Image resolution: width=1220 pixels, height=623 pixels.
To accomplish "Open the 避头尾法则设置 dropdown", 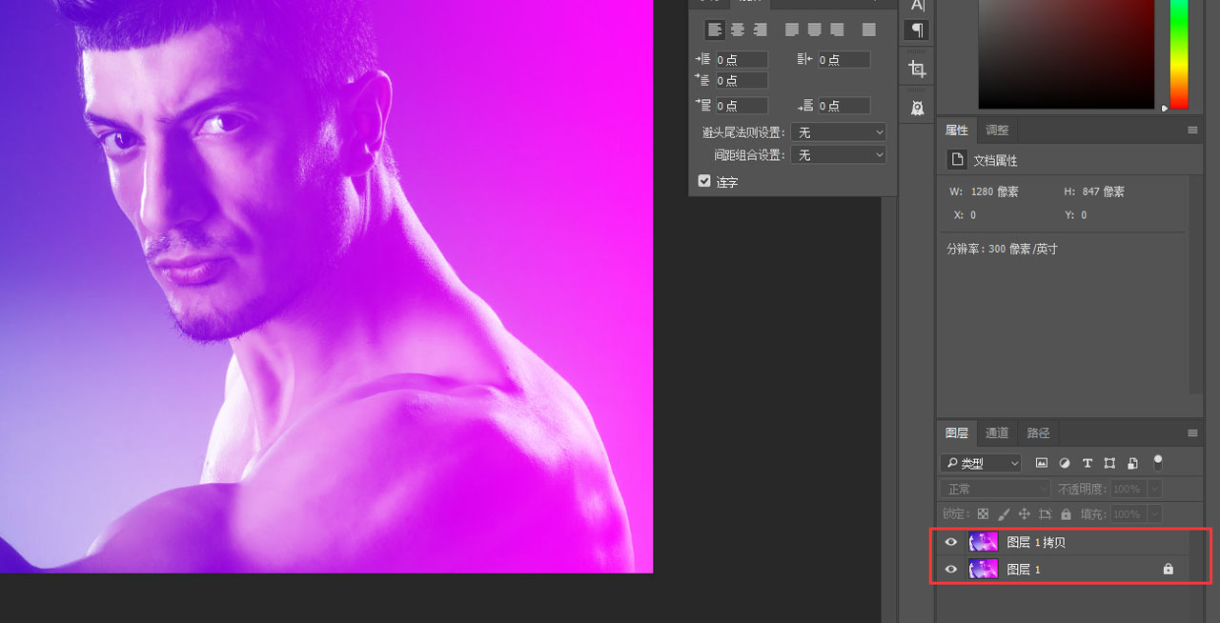I will [x=839, y=132].
